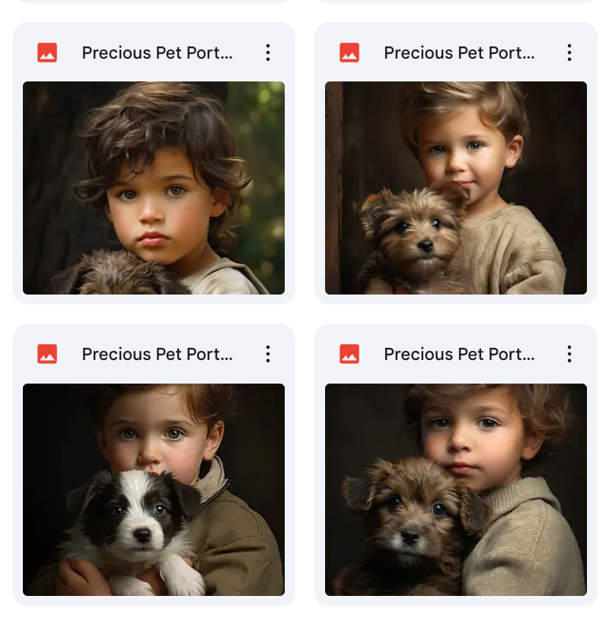Select file name above wooden-backdrop brown puppy image
606x618 pixels.
coord(459,53)
